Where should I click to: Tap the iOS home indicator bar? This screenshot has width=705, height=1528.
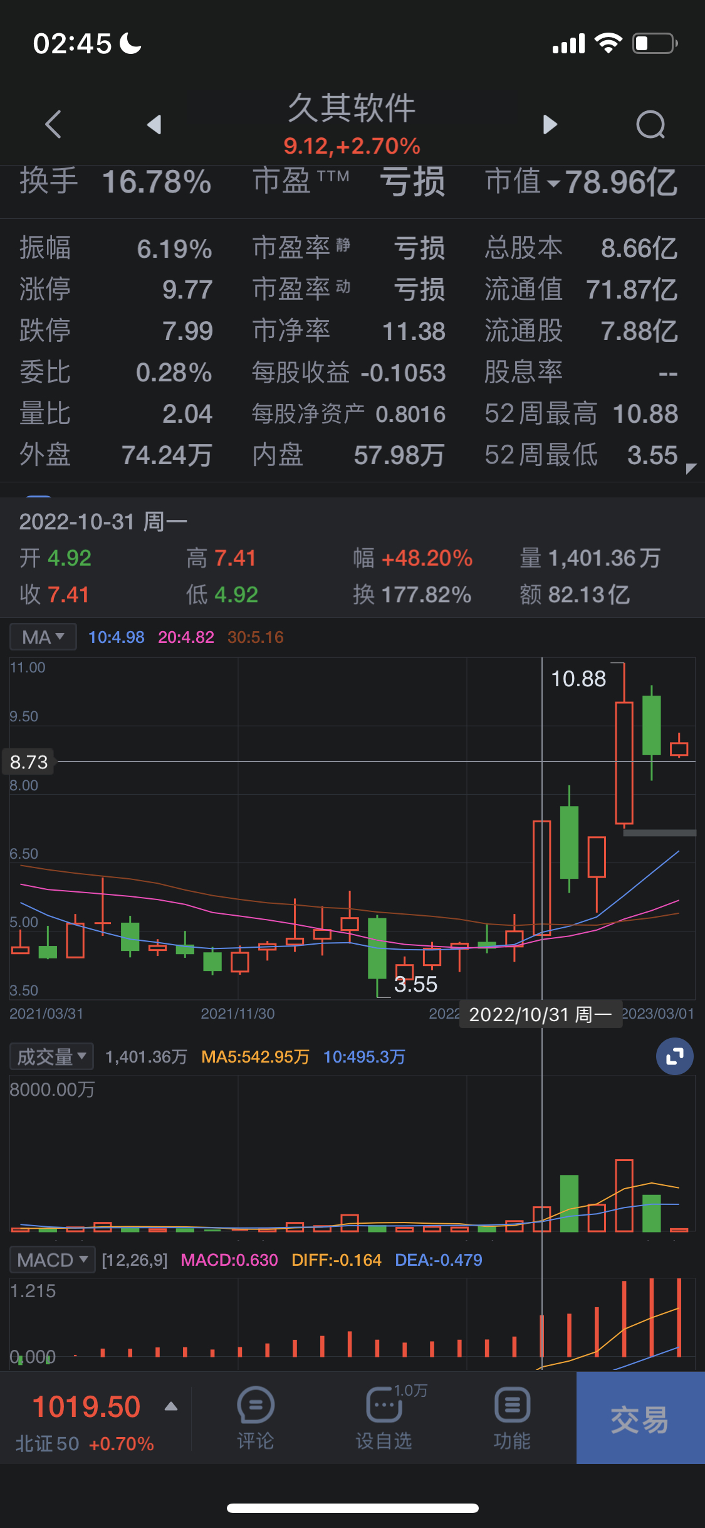pos(353,1508)
